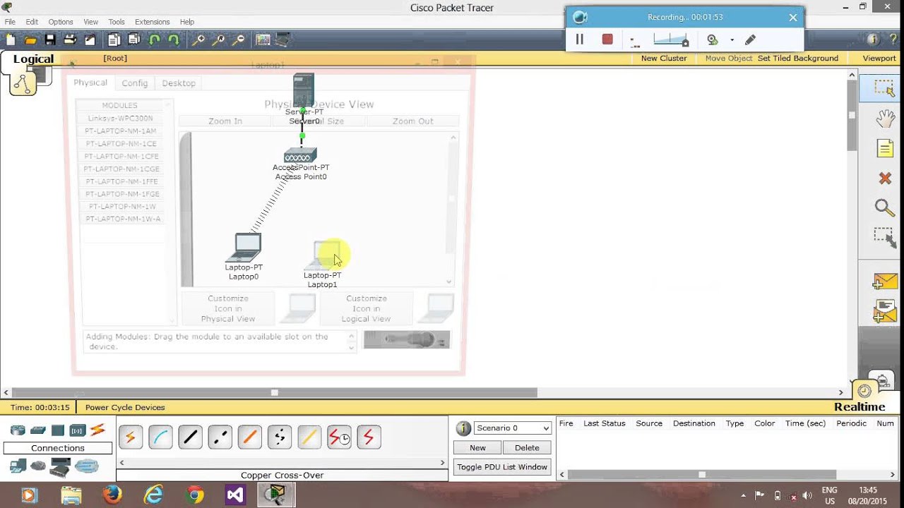Redo with the right green arrow
The width and height of the screenshot is (904, 508).
coord(174,40)
